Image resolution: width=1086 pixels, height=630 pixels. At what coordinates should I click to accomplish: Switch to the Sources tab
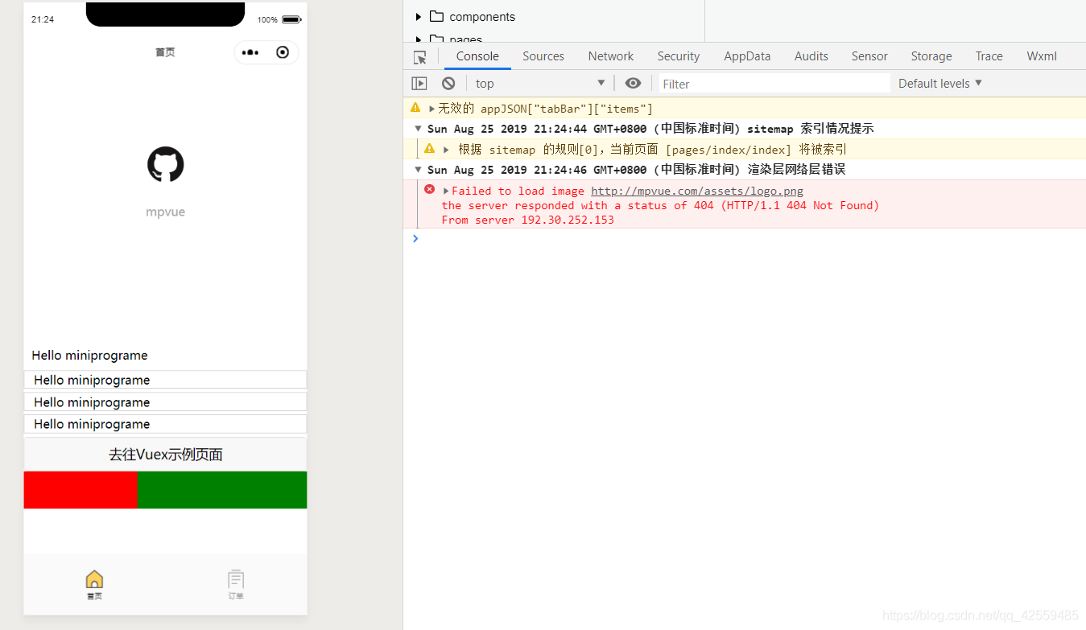(543, 56)
